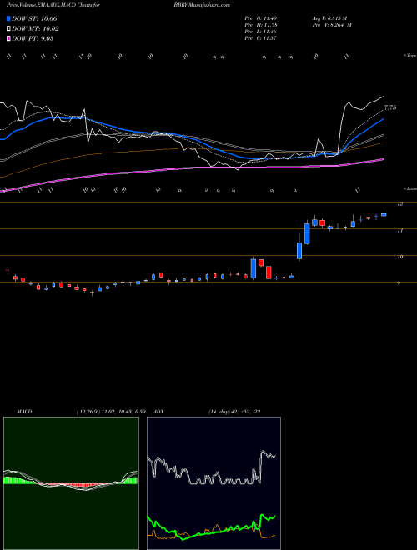Click the price axis label '10'
The width and height of the screenshot is (417, 550).
point(399,257)
